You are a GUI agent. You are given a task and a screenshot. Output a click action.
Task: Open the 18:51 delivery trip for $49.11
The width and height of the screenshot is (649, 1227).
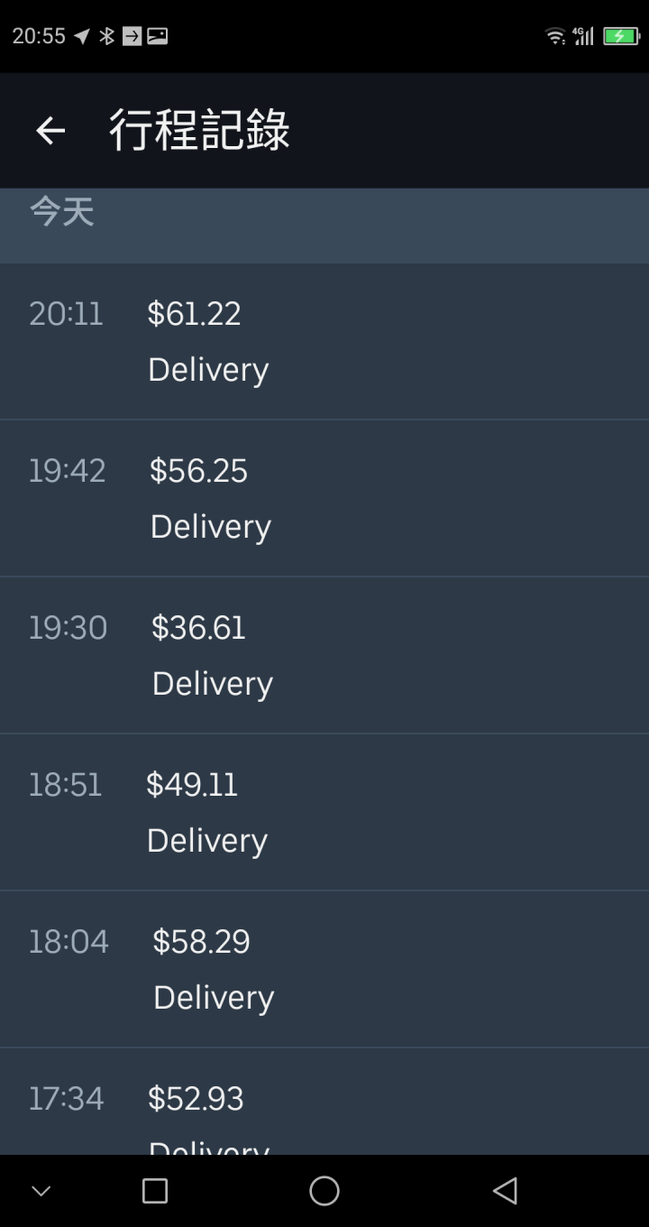tap(324, 812)
